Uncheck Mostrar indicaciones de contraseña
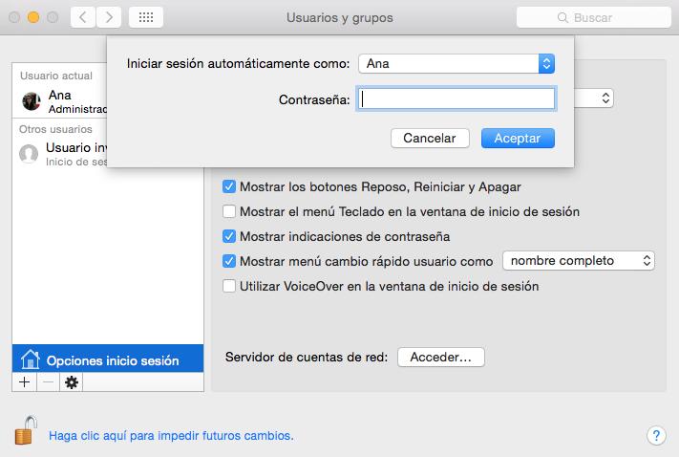679x457 pixels. click(229, 236)
